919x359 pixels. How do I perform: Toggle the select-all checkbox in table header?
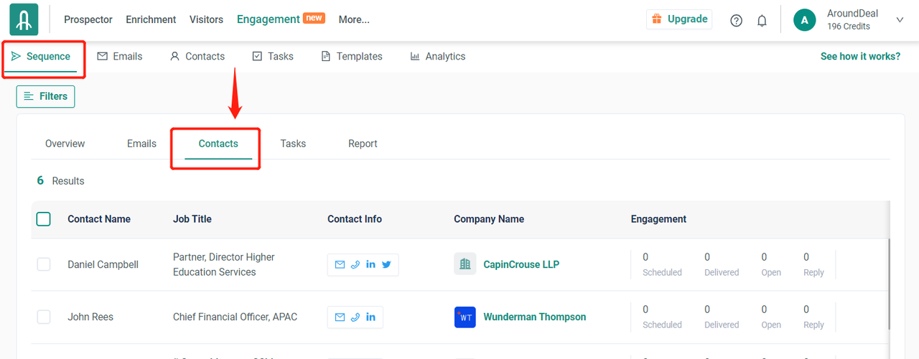[x=44, y=219]
